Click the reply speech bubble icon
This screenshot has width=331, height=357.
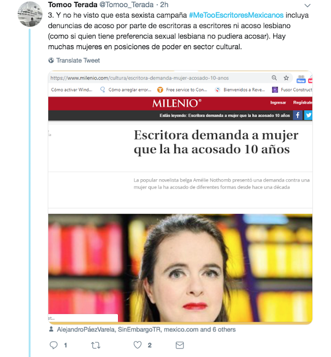[x=53, y=345]
